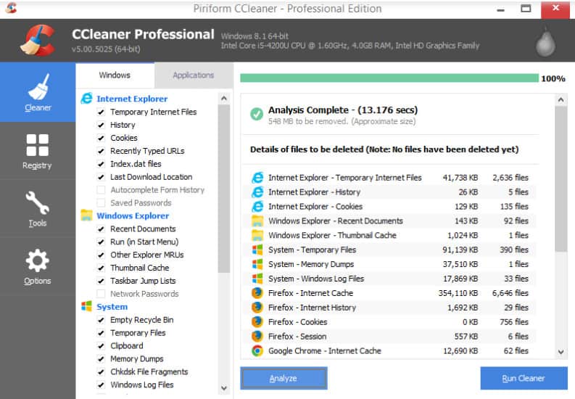Screen dimensions: 575x399
Task: Start cleanup with Run Cleaner button
Action: tap(523, 378)
